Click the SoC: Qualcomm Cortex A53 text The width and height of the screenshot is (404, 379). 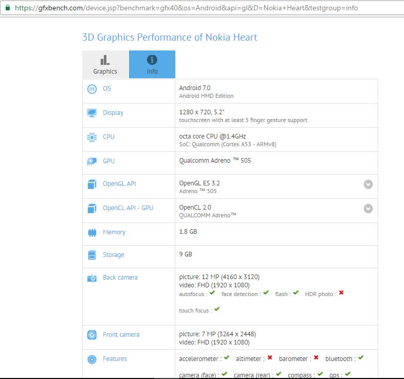[228, 144]
